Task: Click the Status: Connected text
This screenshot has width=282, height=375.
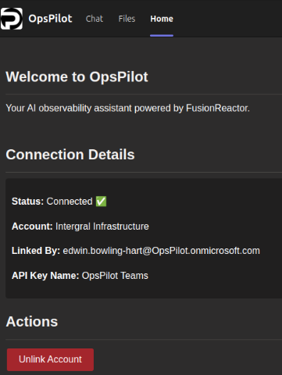Action: pos(52,202)
